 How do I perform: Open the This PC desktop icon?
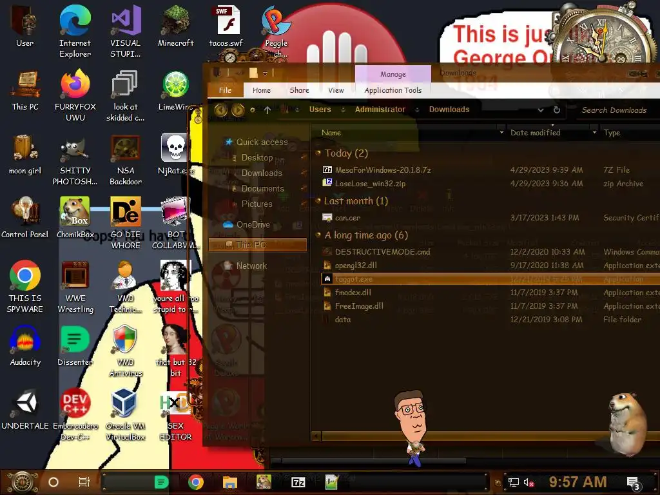tap(25, 90)
